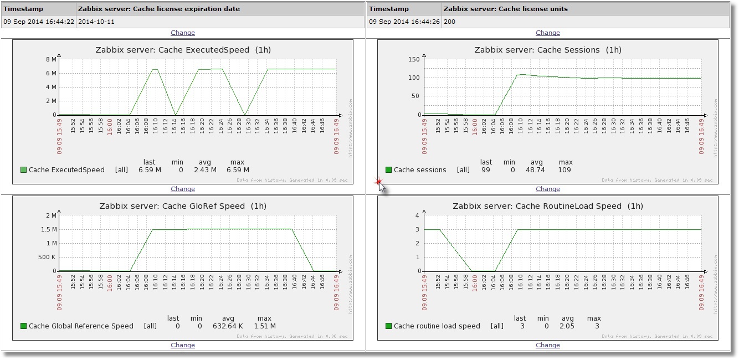This screenshot has width=739, height=360.
Task: Click the Cache license units column header
Action: tap(506, 9)
